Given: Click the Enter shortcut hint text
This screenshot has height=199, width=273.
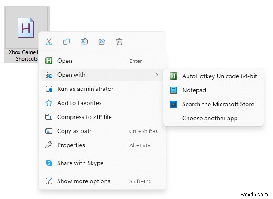Looking at the screenshot, I should point(136,61).
